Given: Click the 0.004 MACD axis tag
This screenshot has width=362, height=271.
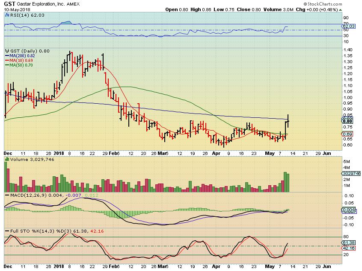Looking at the screenshot, I should (348, 210).
